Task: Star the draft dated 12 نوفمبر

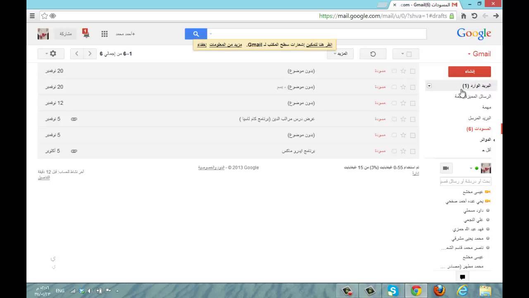Action: click(x=403, y=103)
